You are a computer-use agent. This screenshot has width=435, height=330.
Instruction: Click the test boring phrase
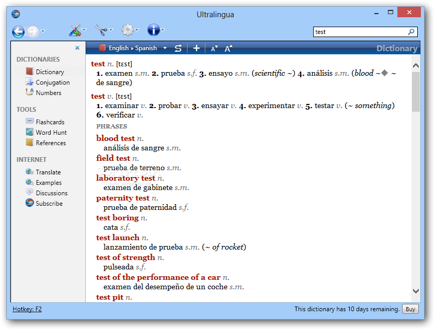(117, 218)
